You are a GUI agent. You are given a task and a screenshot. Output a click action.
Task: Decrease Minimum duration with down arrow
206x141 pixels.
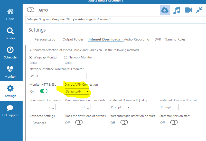point(88,109)
